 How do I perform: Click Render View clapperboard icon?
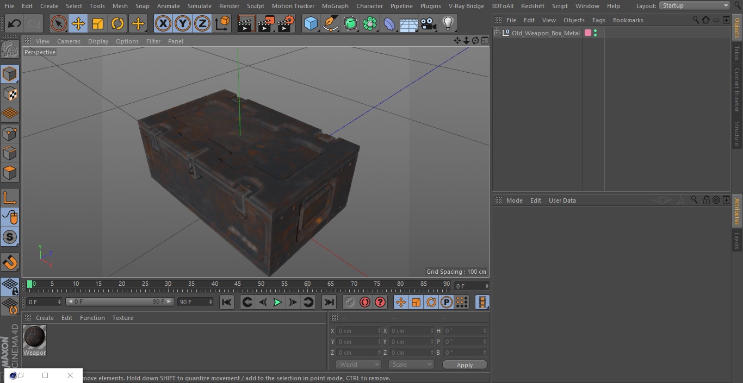246,23
